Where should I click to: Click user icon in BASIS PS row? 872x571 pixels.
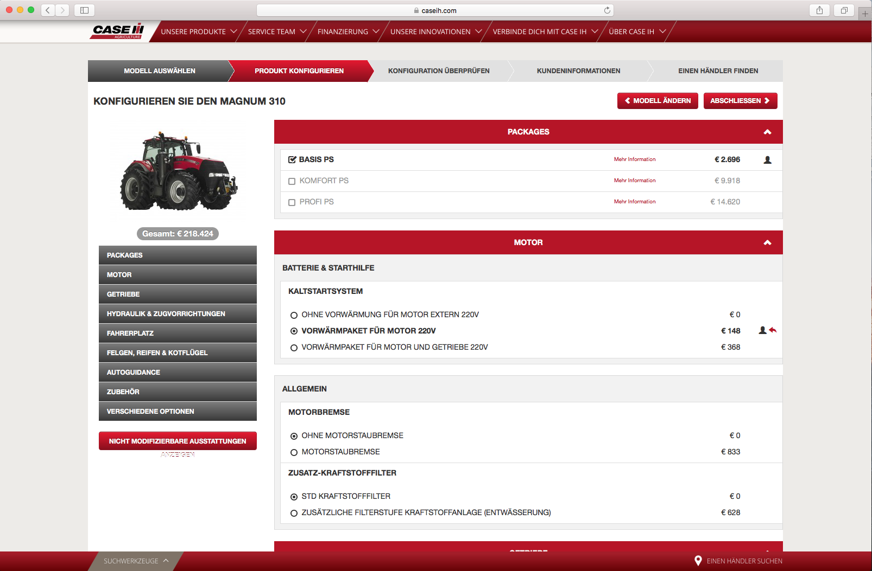[767, 160]
